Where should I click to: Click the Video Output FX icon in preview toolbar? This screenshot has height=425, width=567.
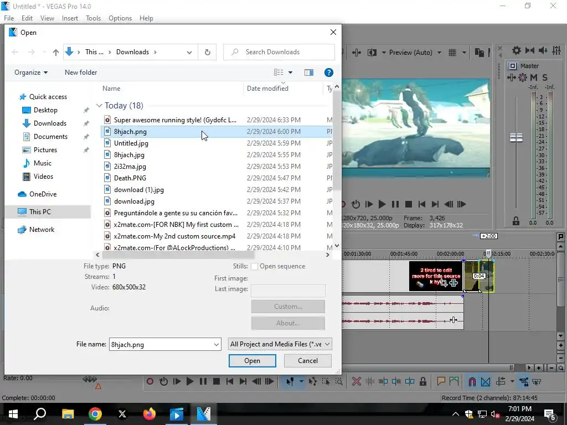357,53
